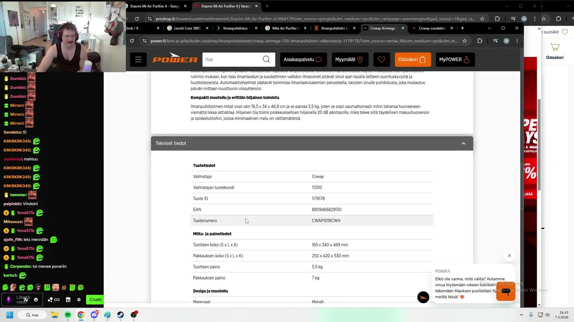
Task: Switch to Mila Air Purifier tab
Action: (285, 28)
